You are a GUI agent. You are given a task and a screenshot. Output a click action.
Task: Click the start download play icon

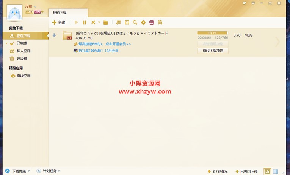click(x=77, y=23)
